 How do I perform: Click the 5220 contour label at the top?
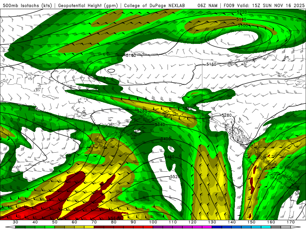(x=242, y=12)
